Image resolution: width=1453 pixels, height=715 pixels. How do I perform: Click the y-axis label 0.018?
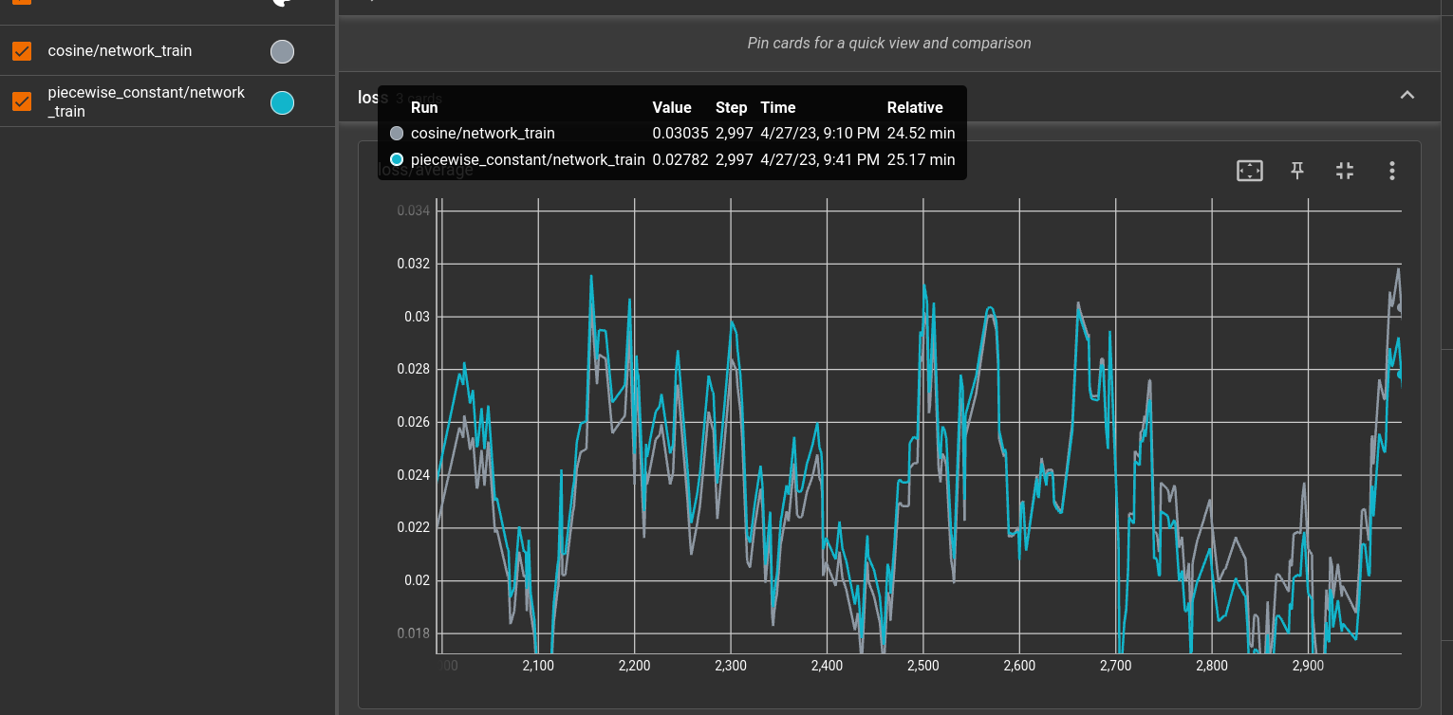pos(413,633)
